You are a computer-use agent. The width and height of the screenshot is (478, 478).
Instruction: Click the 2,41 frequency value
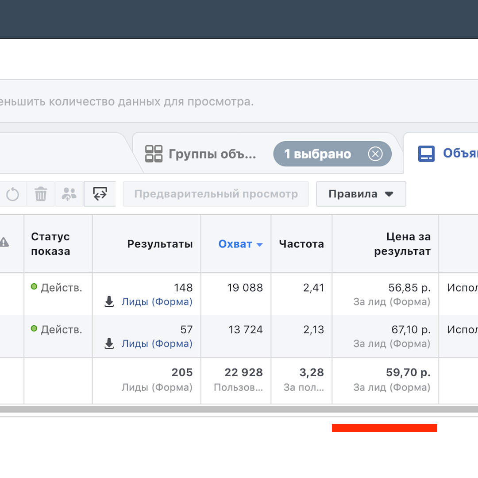(313, 288)
